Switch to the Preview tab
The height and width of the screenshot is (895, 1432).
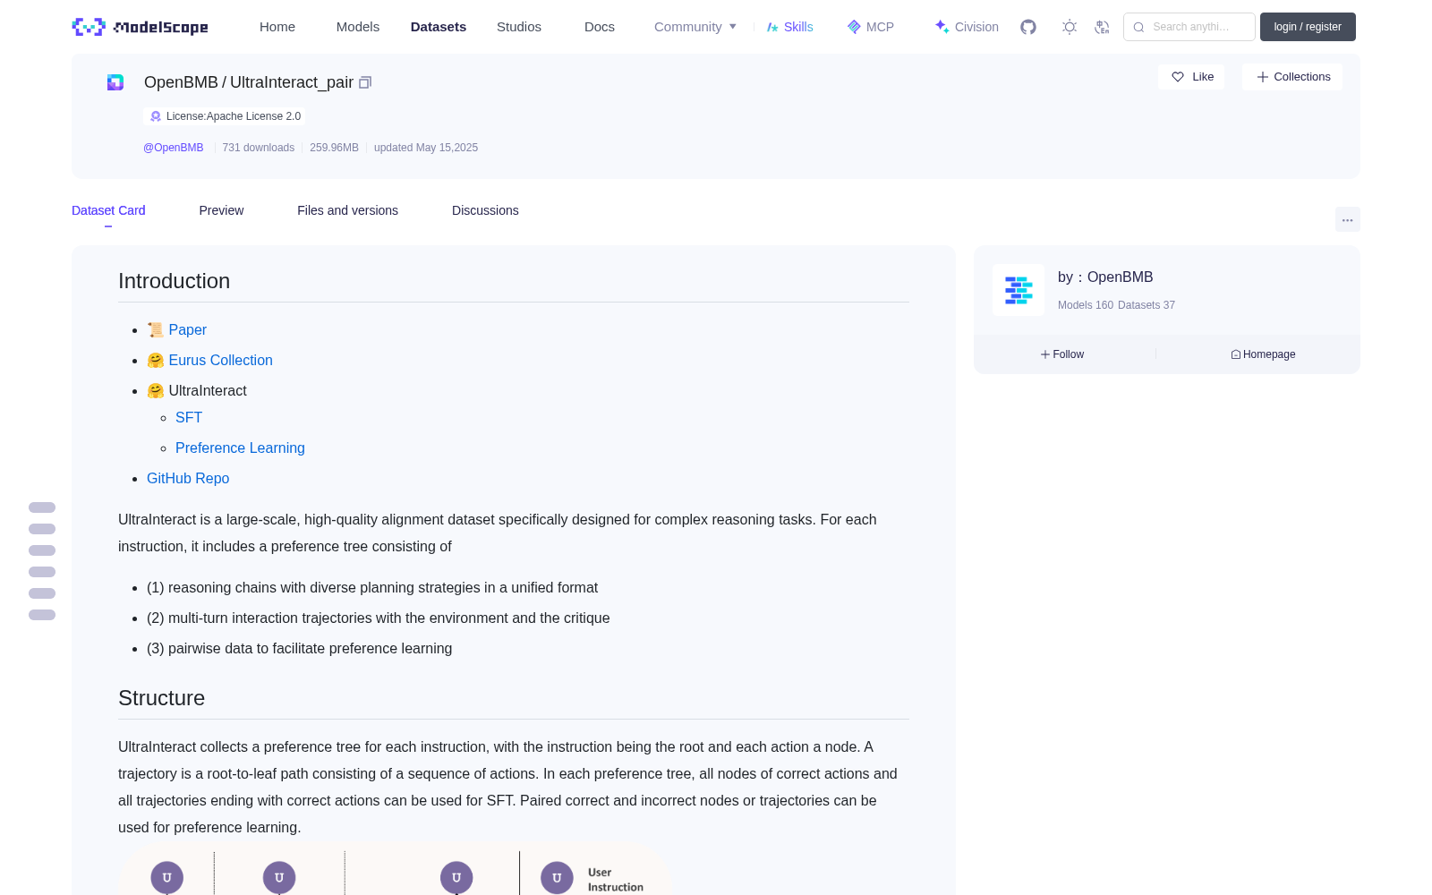221,210
